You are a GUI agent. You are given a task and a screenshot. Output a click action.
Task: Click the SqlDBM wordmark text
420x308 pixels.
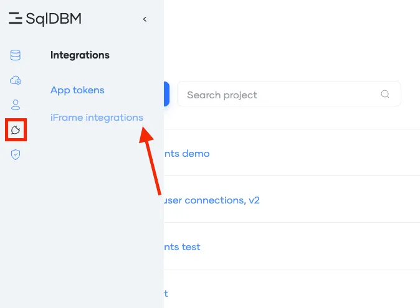(54, 19)
